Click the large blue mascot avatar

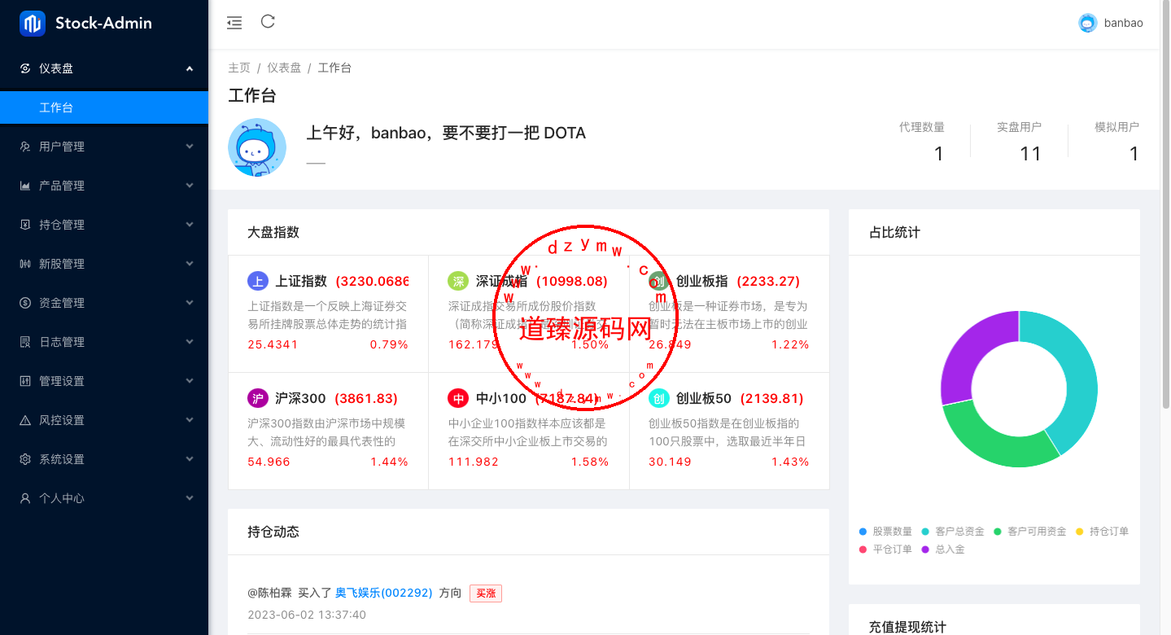click(257, 147)
